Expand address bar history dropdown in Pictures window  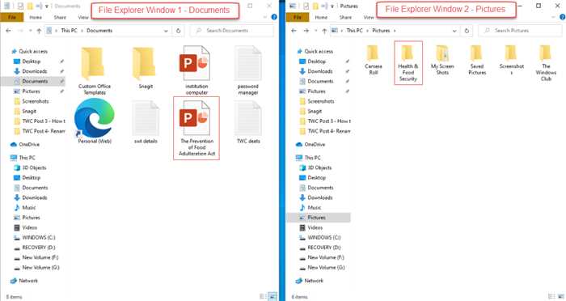click(x=454, y=31)
